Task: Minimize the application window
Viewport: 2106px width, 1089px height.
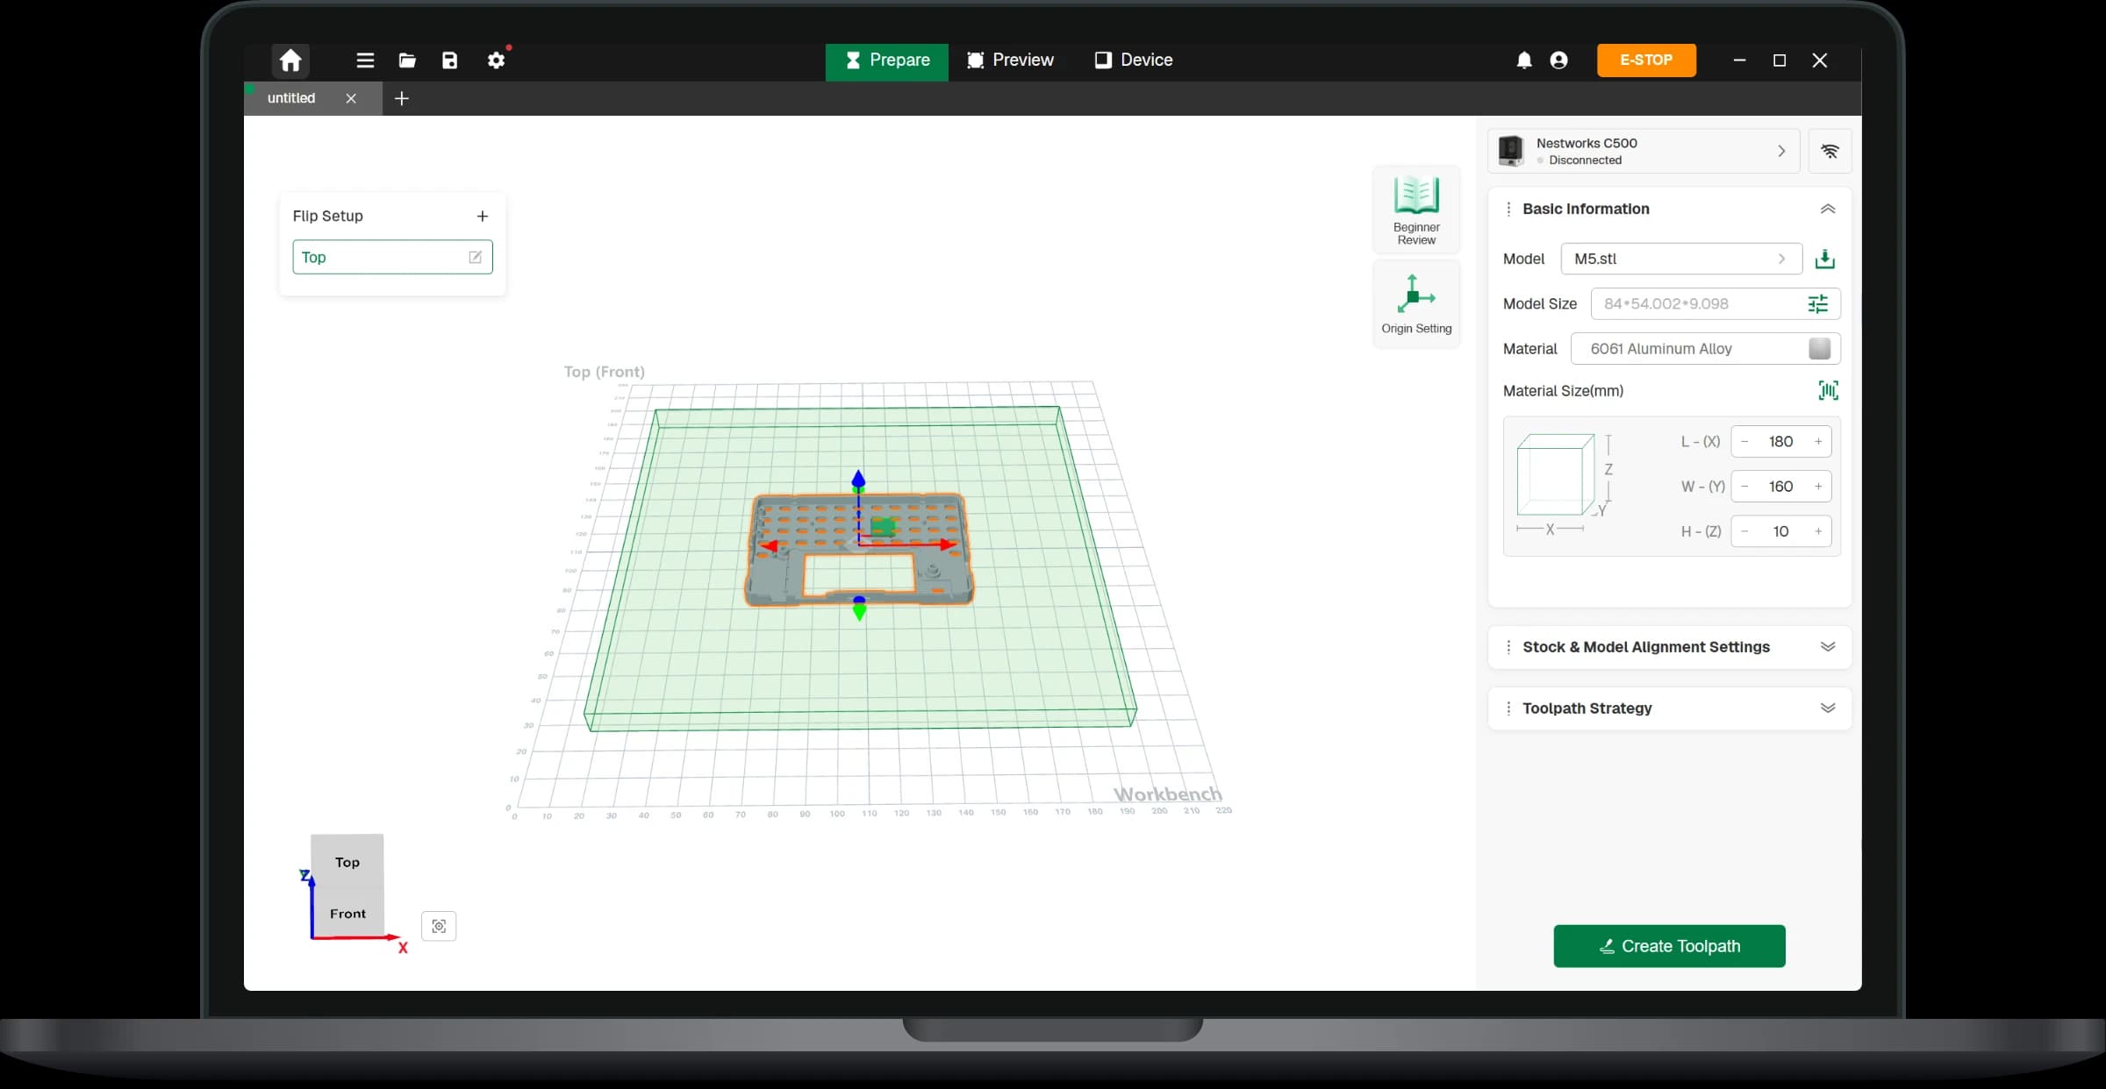Action: pos(1739,60)
